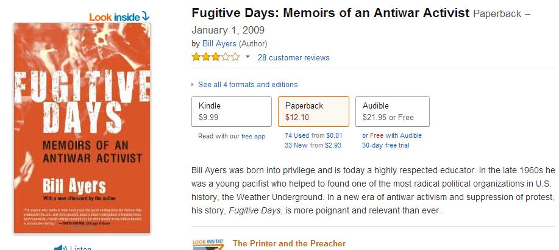Click the Fugitive Days book cover image

click(x=82, y=128)
